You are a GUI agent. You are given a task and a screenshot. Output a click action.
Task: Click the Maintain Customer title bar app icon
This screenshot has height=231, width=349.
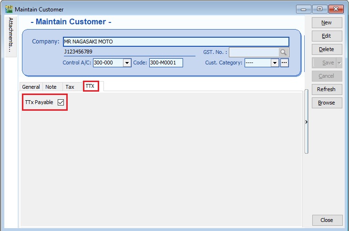(x=9, y=10)
